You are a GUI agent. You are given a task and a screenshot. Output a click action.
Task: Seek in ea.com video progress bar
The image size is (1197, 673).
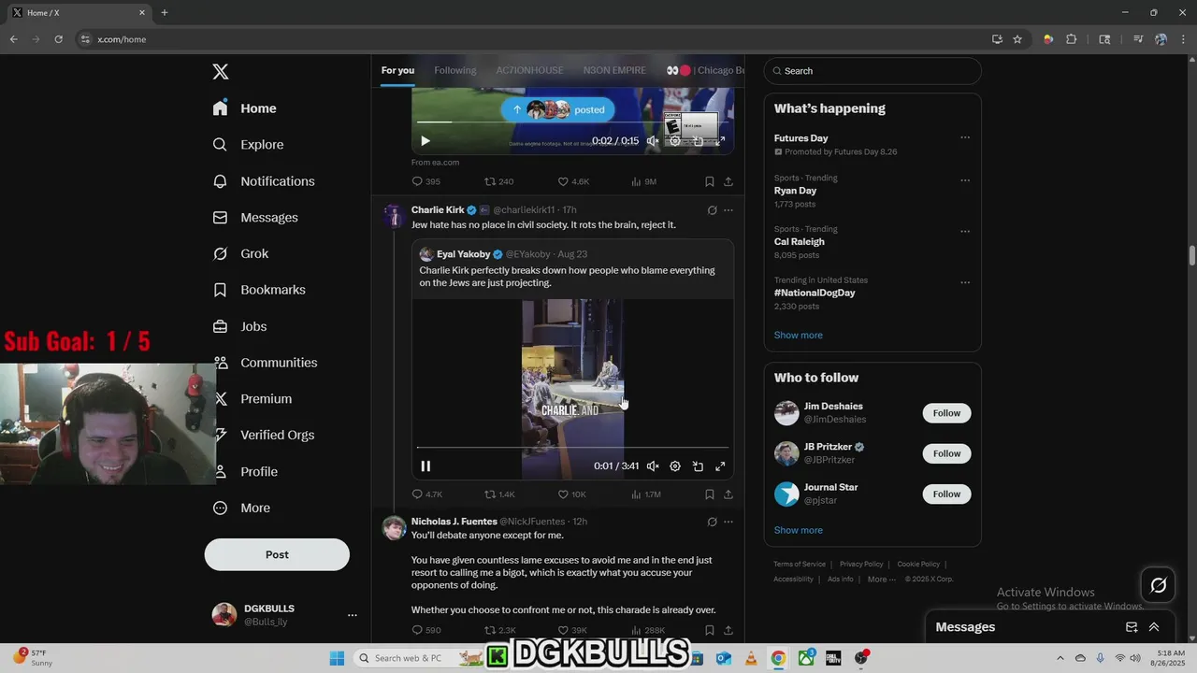[572, 122]
